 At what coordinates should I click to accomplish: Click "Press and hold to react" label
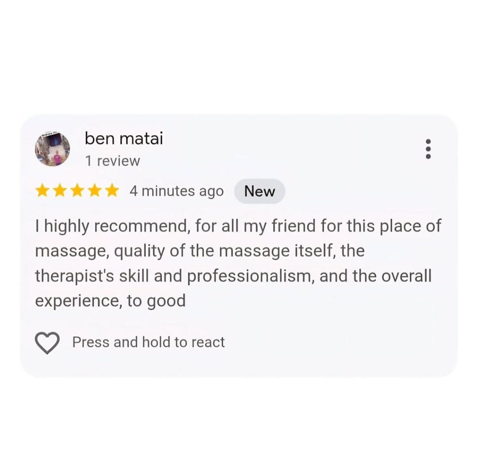tap(148, 343)
